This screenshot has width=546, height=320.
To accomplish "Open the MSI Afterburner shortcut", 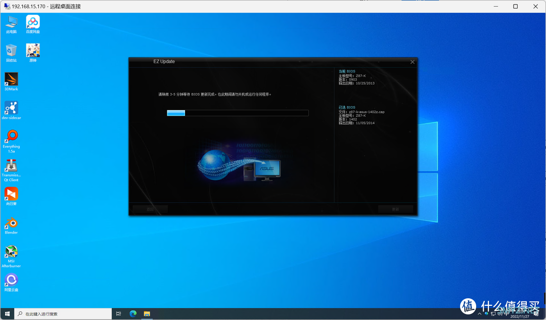I will click(x=11, y=256).
